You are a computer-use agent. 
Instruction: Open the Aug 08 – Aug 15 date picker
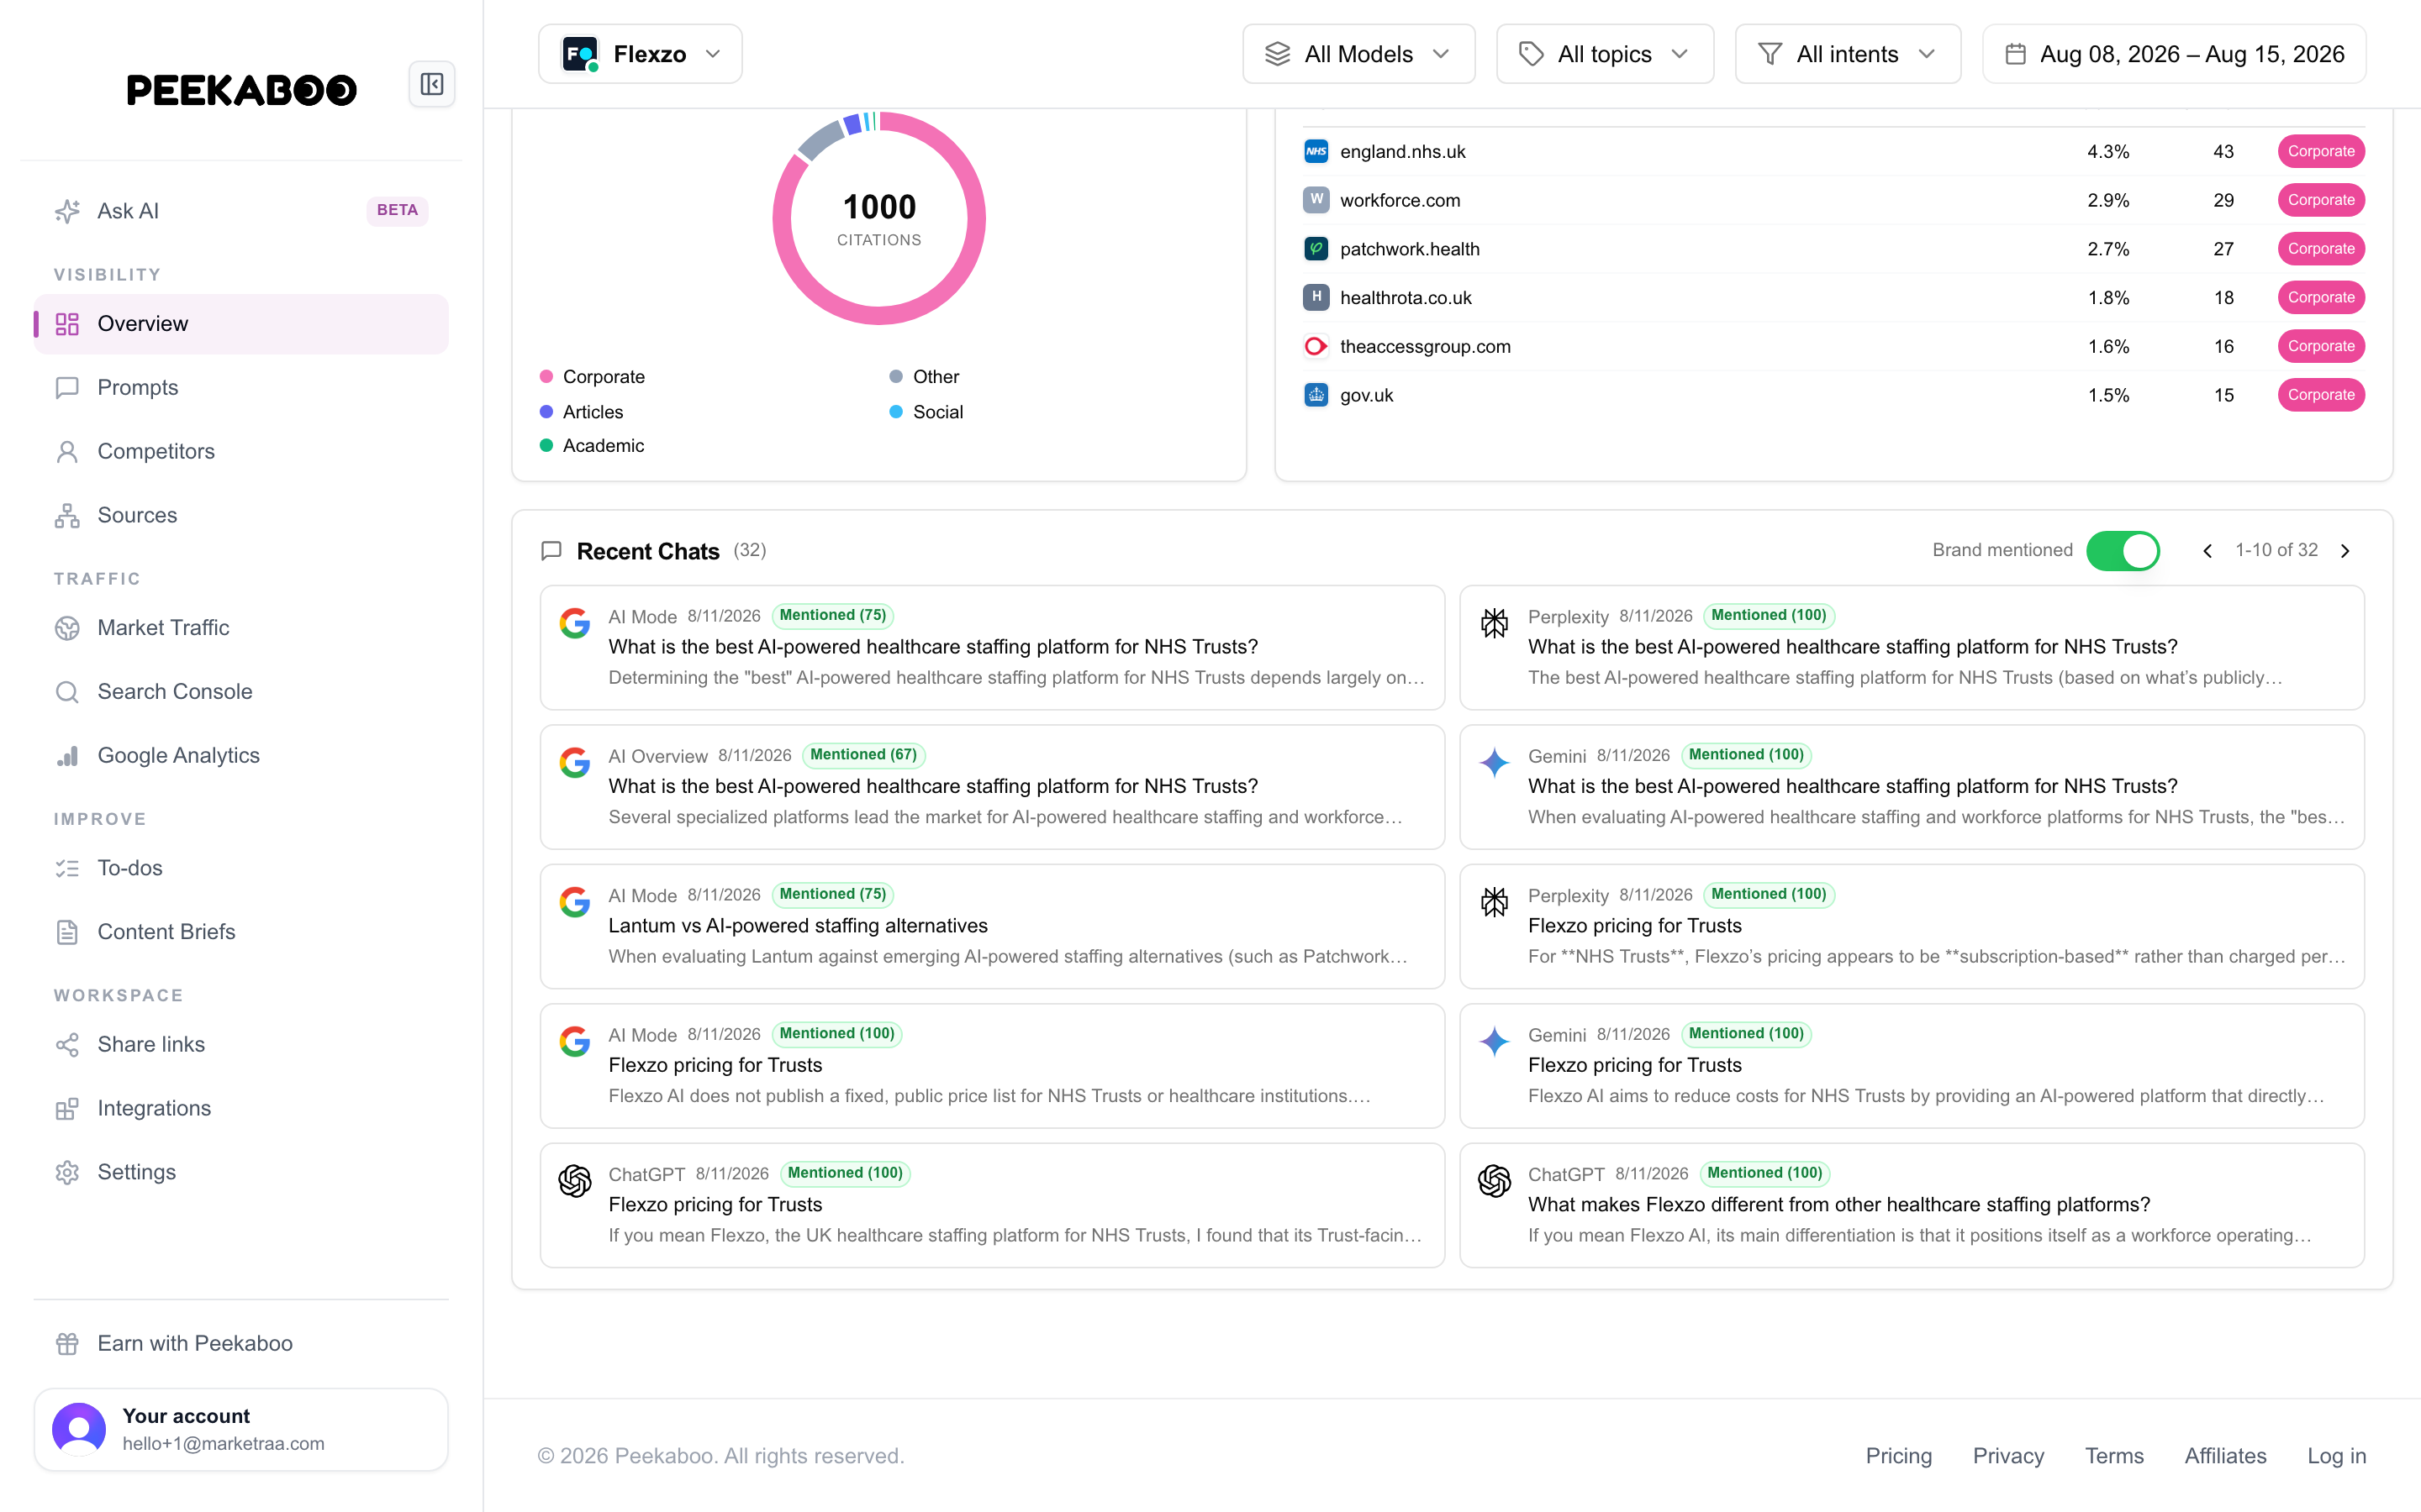pos(2173,54)
